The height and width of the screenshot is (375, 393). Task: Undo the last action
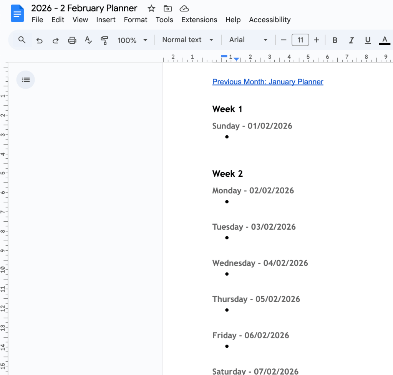39,40
